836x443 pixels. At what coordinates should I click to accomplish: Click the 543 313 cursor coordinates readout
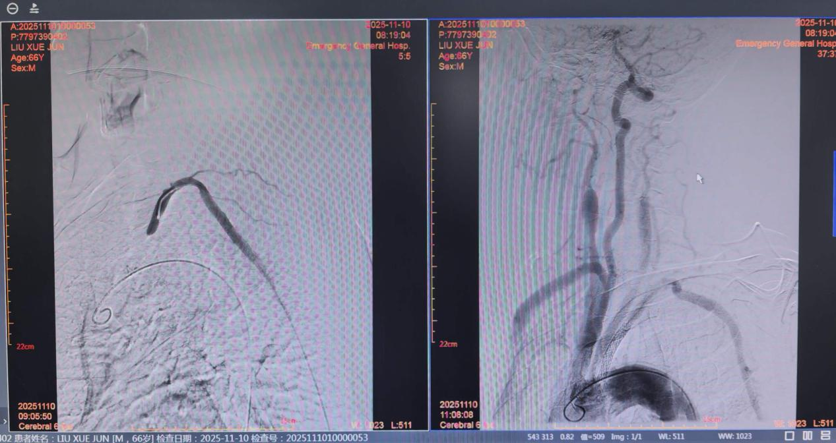pos(540,437)
